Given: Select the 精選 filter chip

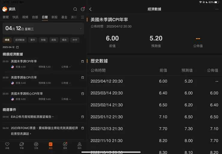Looking at the screenshot, I should (7, 40).
